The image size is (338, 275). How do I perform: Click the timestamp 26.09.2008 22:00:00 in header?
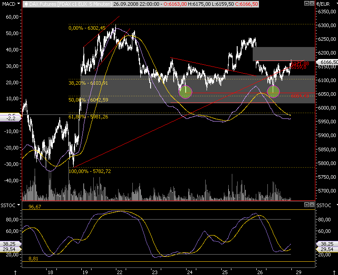point(136,4)
